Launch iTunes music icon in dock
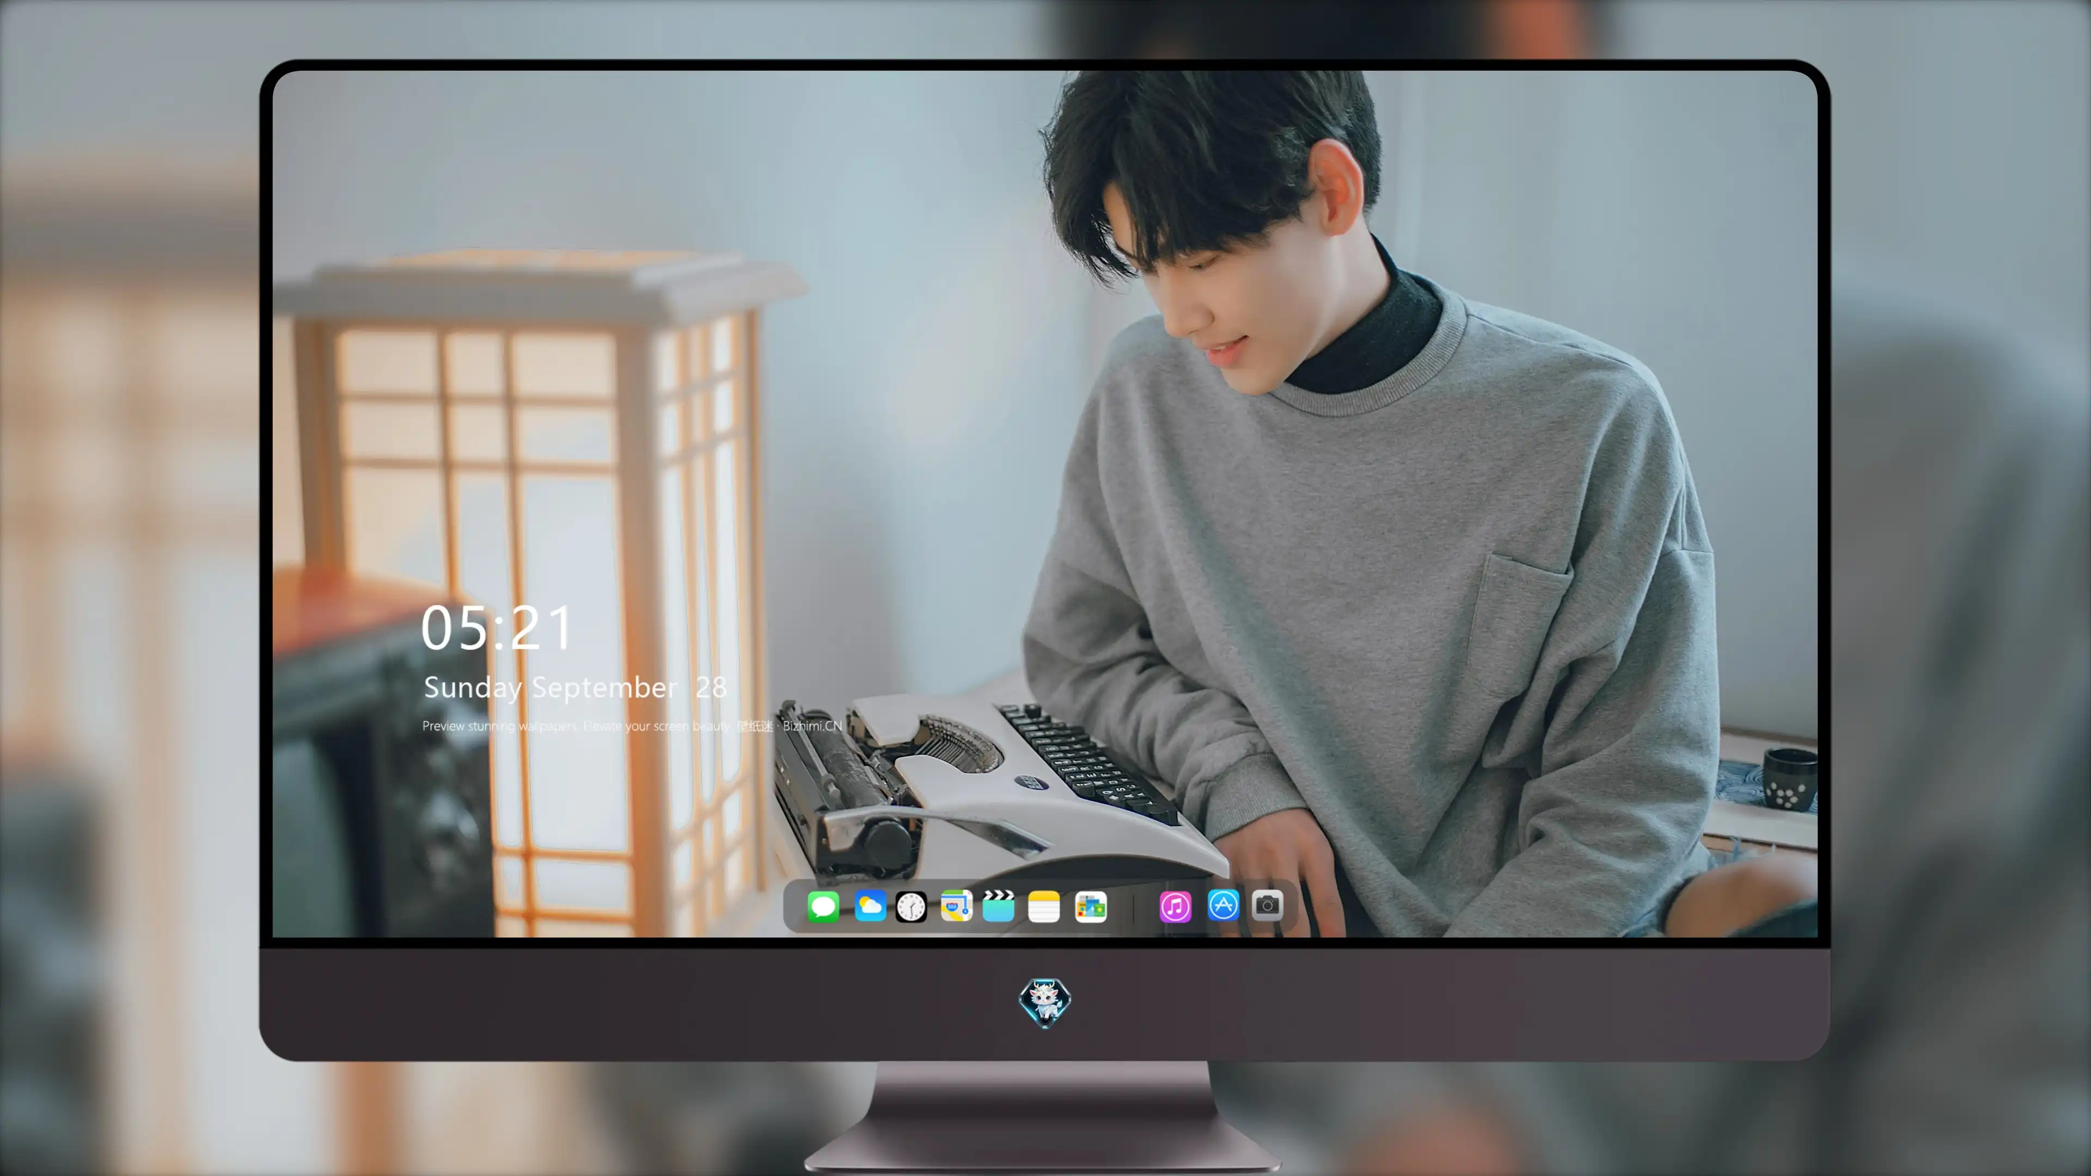Image resolution: width=2091 pixels, height=1176 pixels. click(x=1176, y=906)
